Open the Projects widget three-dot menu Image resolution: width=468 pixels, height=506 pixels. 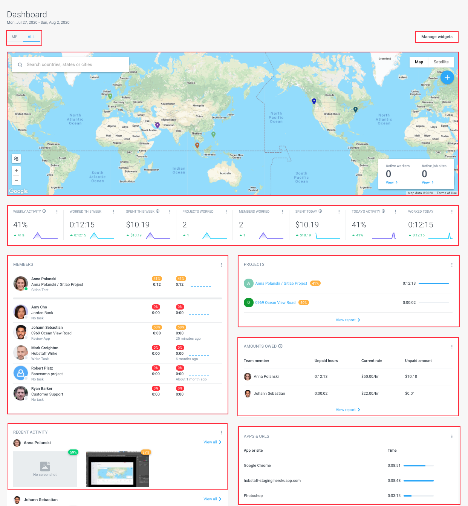(451, 264)
